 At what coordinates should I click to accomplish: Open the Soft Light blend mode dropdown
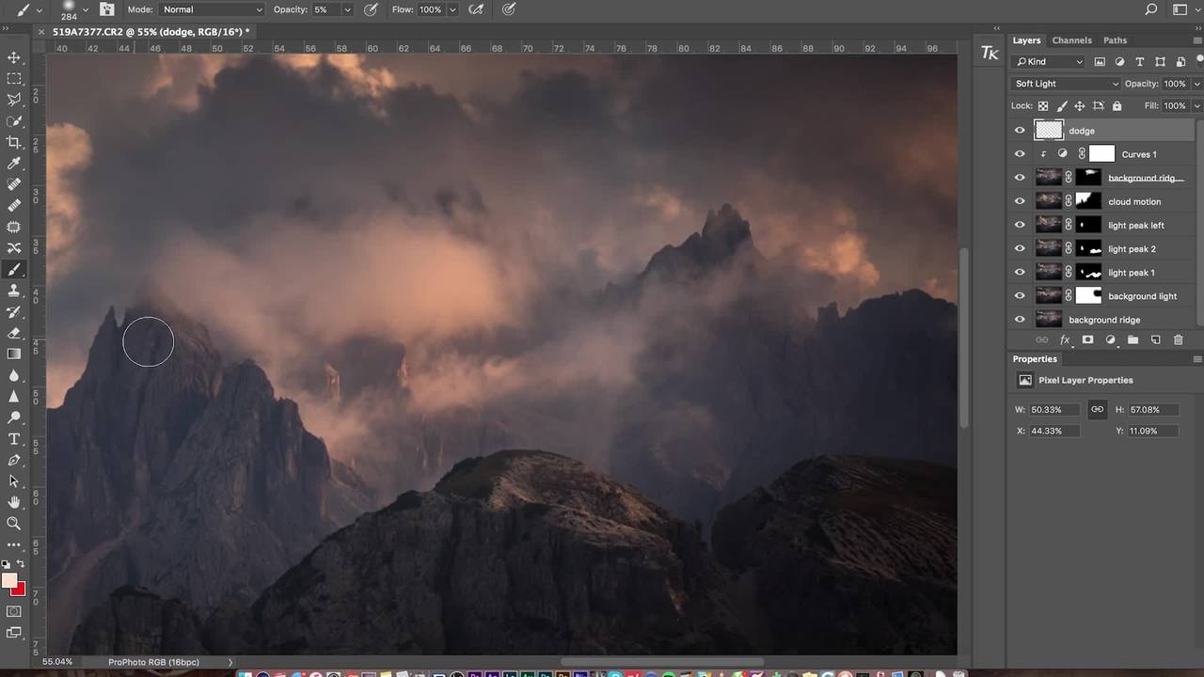tap(1067, 84)
